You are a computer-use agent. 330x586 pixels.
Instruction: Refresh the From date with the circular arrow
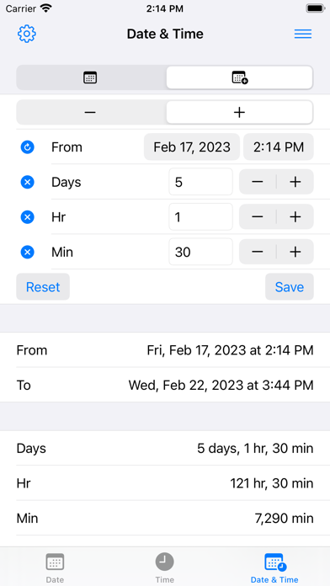click(27, 147)
